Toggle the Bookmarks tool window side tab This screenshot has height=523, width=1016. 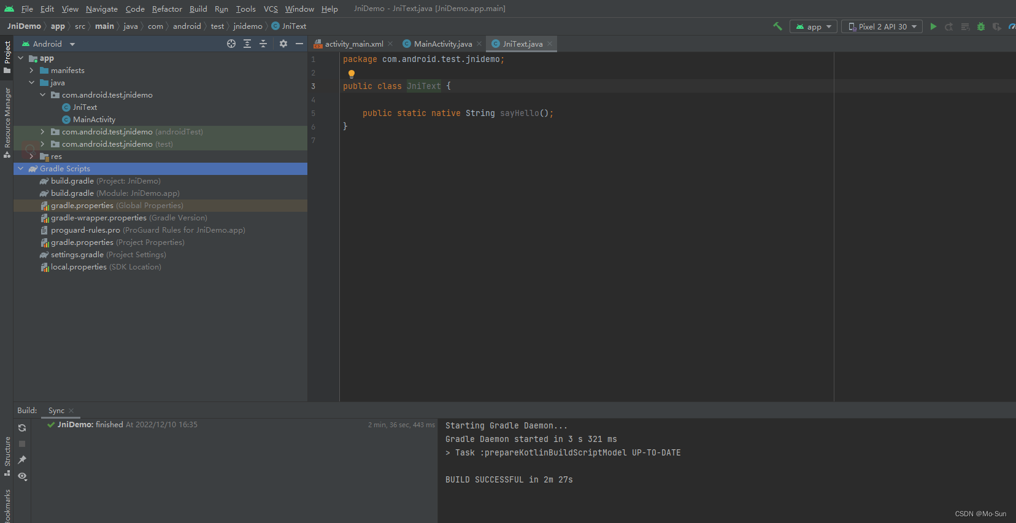(x=7, y=505)
